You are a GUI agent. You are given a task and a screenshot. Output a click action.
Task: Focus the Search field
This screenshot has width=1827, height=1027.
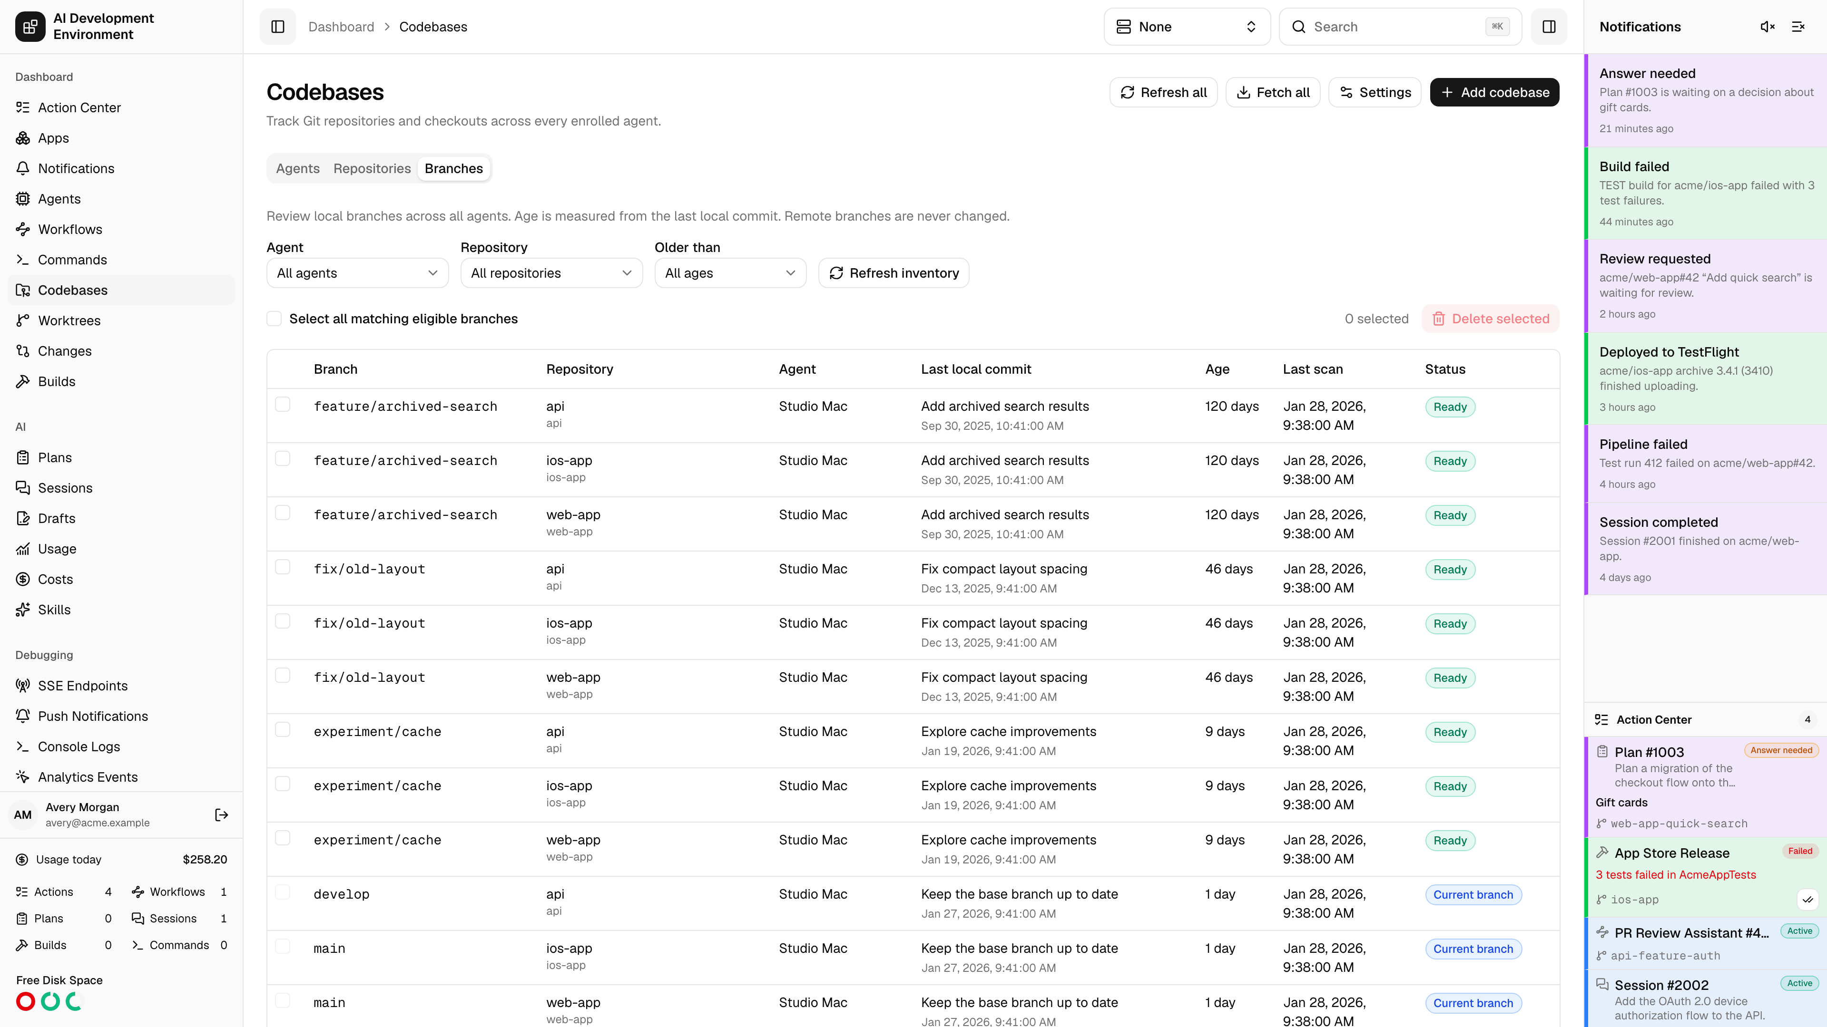click(1400, 27)
